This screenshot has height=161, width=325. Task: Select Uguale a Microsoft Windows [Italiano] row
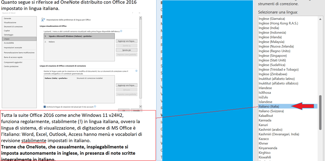coord(79,36)
